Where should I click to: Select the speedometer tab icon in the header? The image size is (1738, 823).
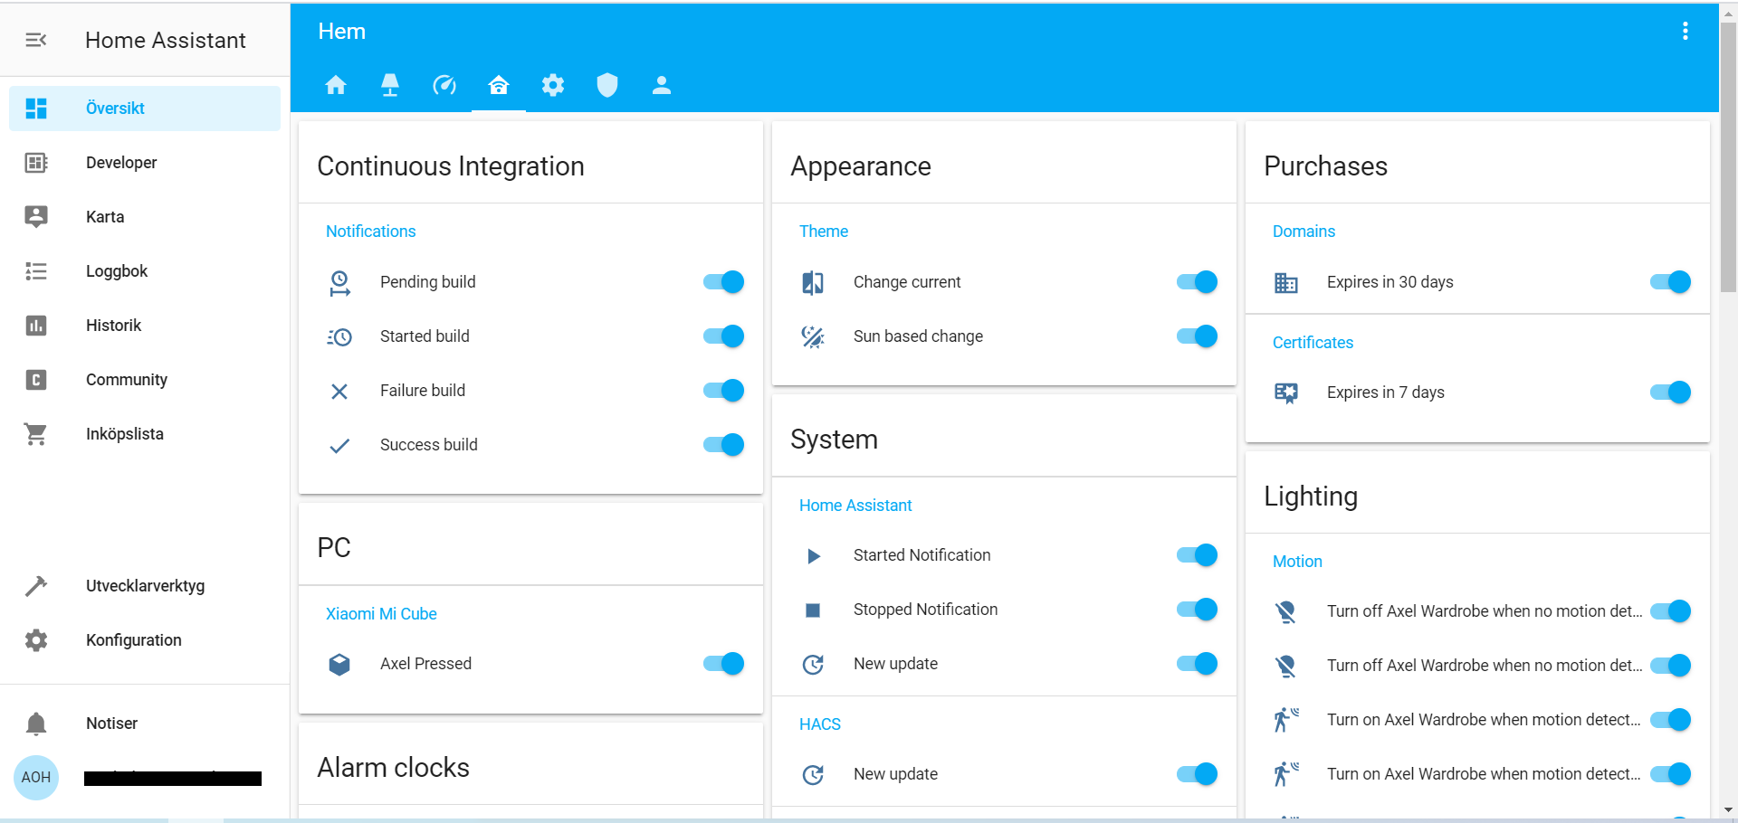tap(444, 85)
